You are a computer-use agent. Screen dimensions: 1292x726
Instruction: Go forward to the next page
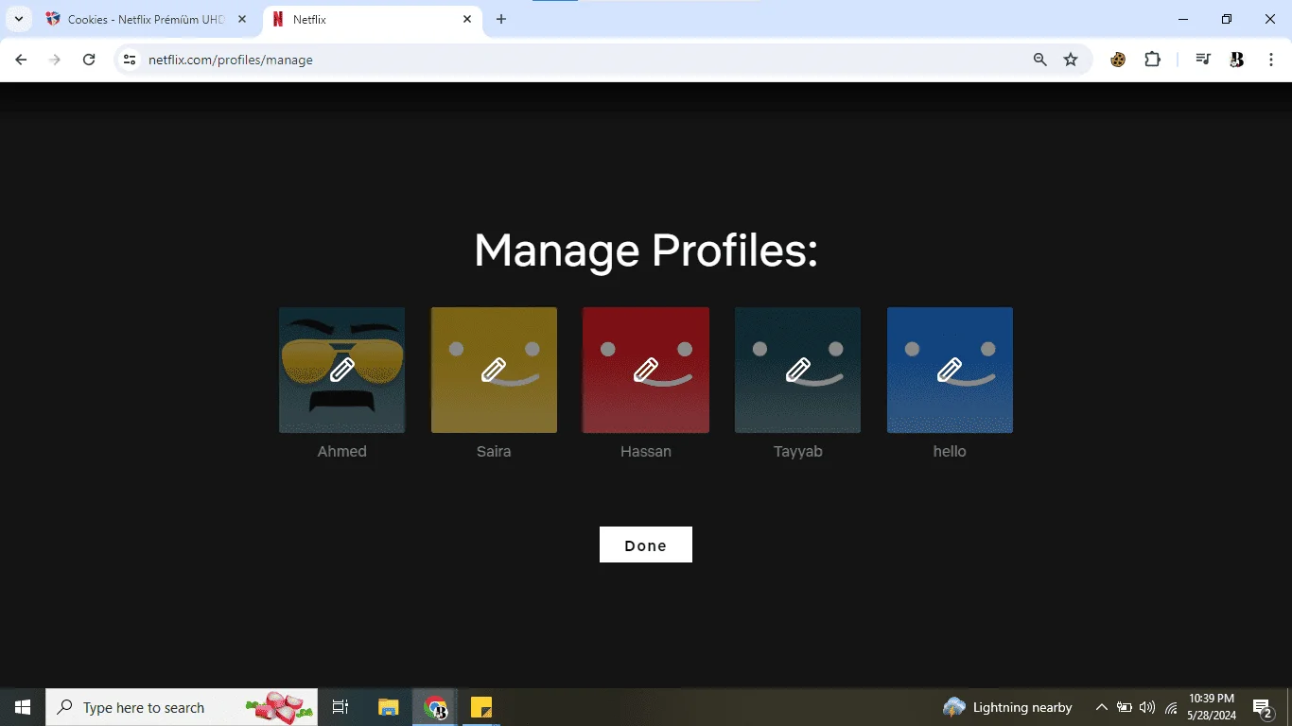pyautogui.click(x=55, y=60)
